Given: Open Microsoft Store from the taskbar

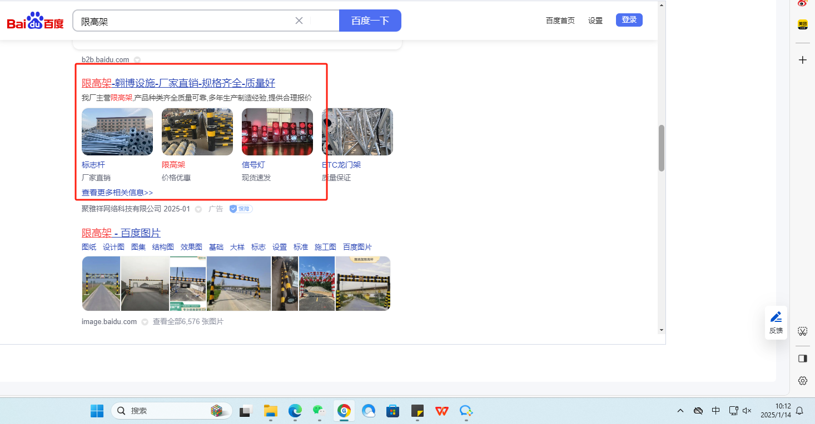Looking at the screenshot, I should click(x=393, y=411).
